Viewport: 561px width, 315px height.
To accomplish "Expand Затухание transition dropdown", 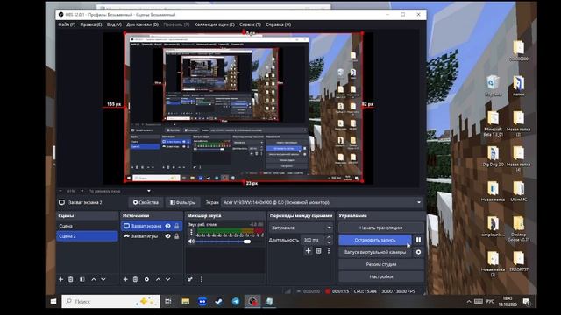I will (x=301, y=227).
